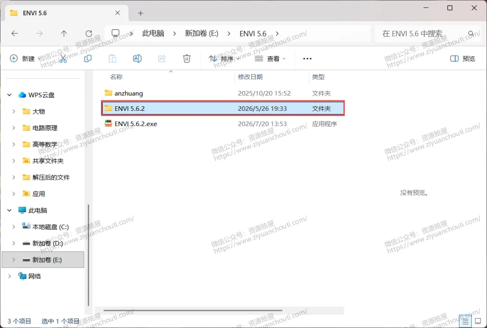
Task: Expand the 新加卷 (D:) node
Action: click(14, 243)
